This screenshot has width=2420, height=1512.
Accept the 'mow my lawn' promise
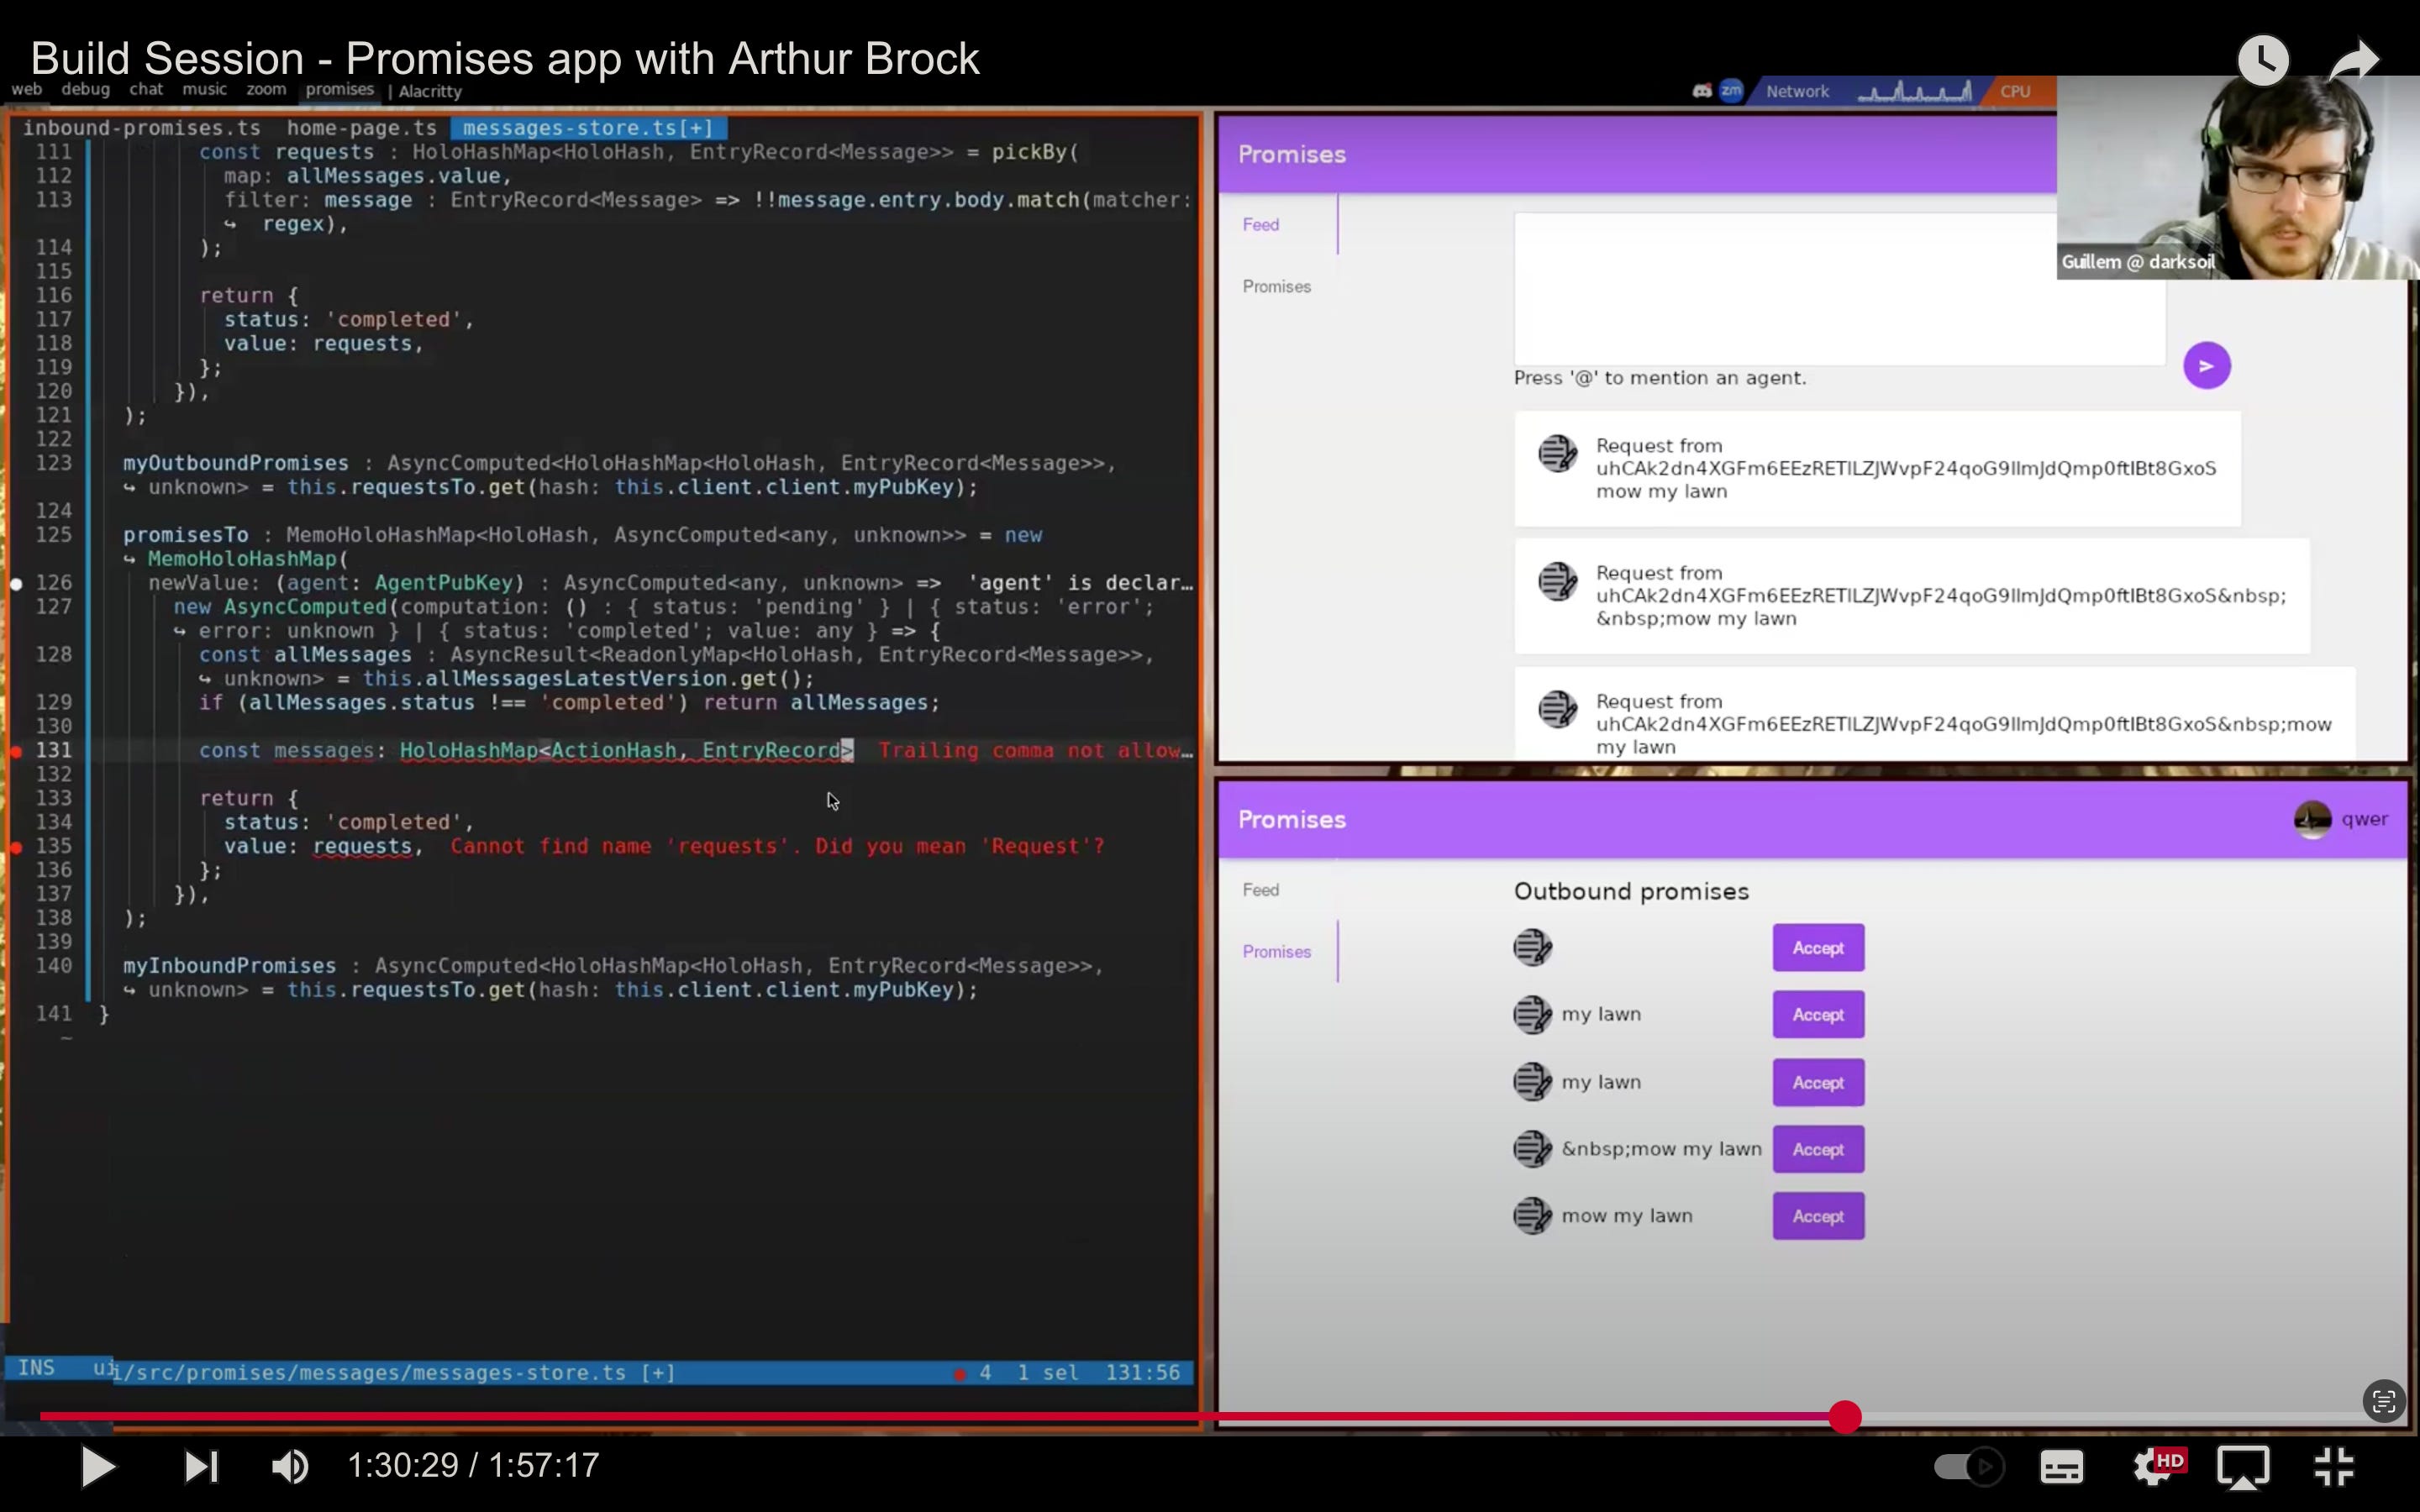click(1817, 1216)
